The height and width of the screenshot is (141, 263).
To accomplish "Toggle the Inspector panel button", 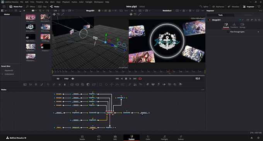I will click(x=249, y=7).
